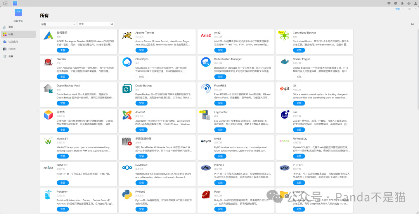Click the CloudSync blue cloud icon

point(127,62)
